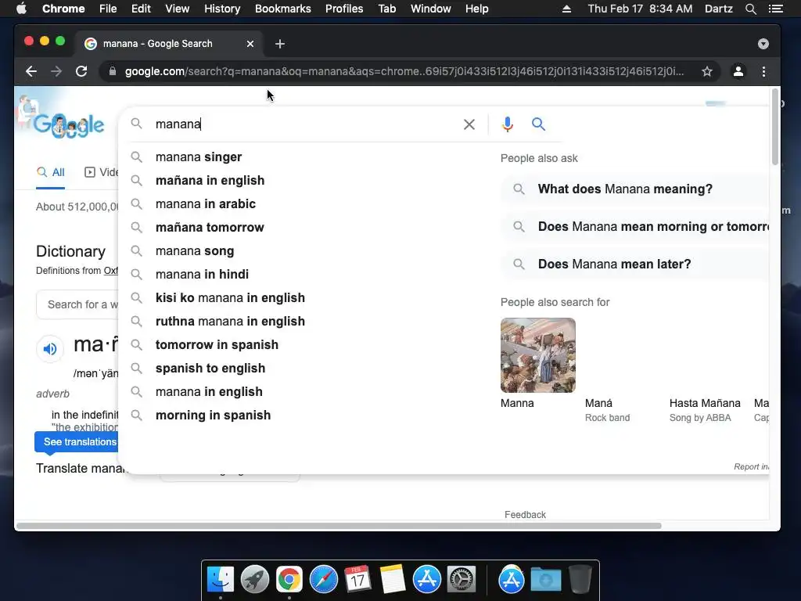Reload the page with the refresh icon
The image size is (801, 601).
[x=81, y=71]
